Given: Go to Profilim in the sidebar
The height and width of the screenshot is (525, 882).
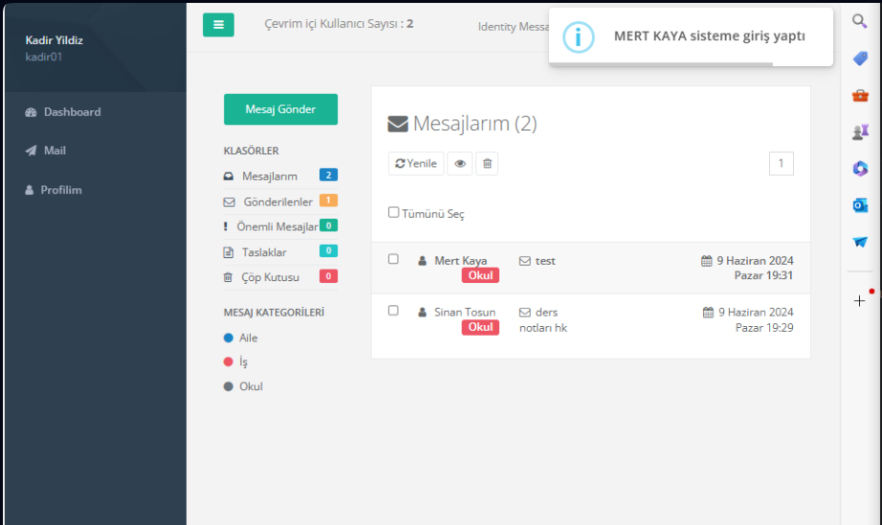Looking at the screenshot, I should pyautogui.click(x=60, y=190).
